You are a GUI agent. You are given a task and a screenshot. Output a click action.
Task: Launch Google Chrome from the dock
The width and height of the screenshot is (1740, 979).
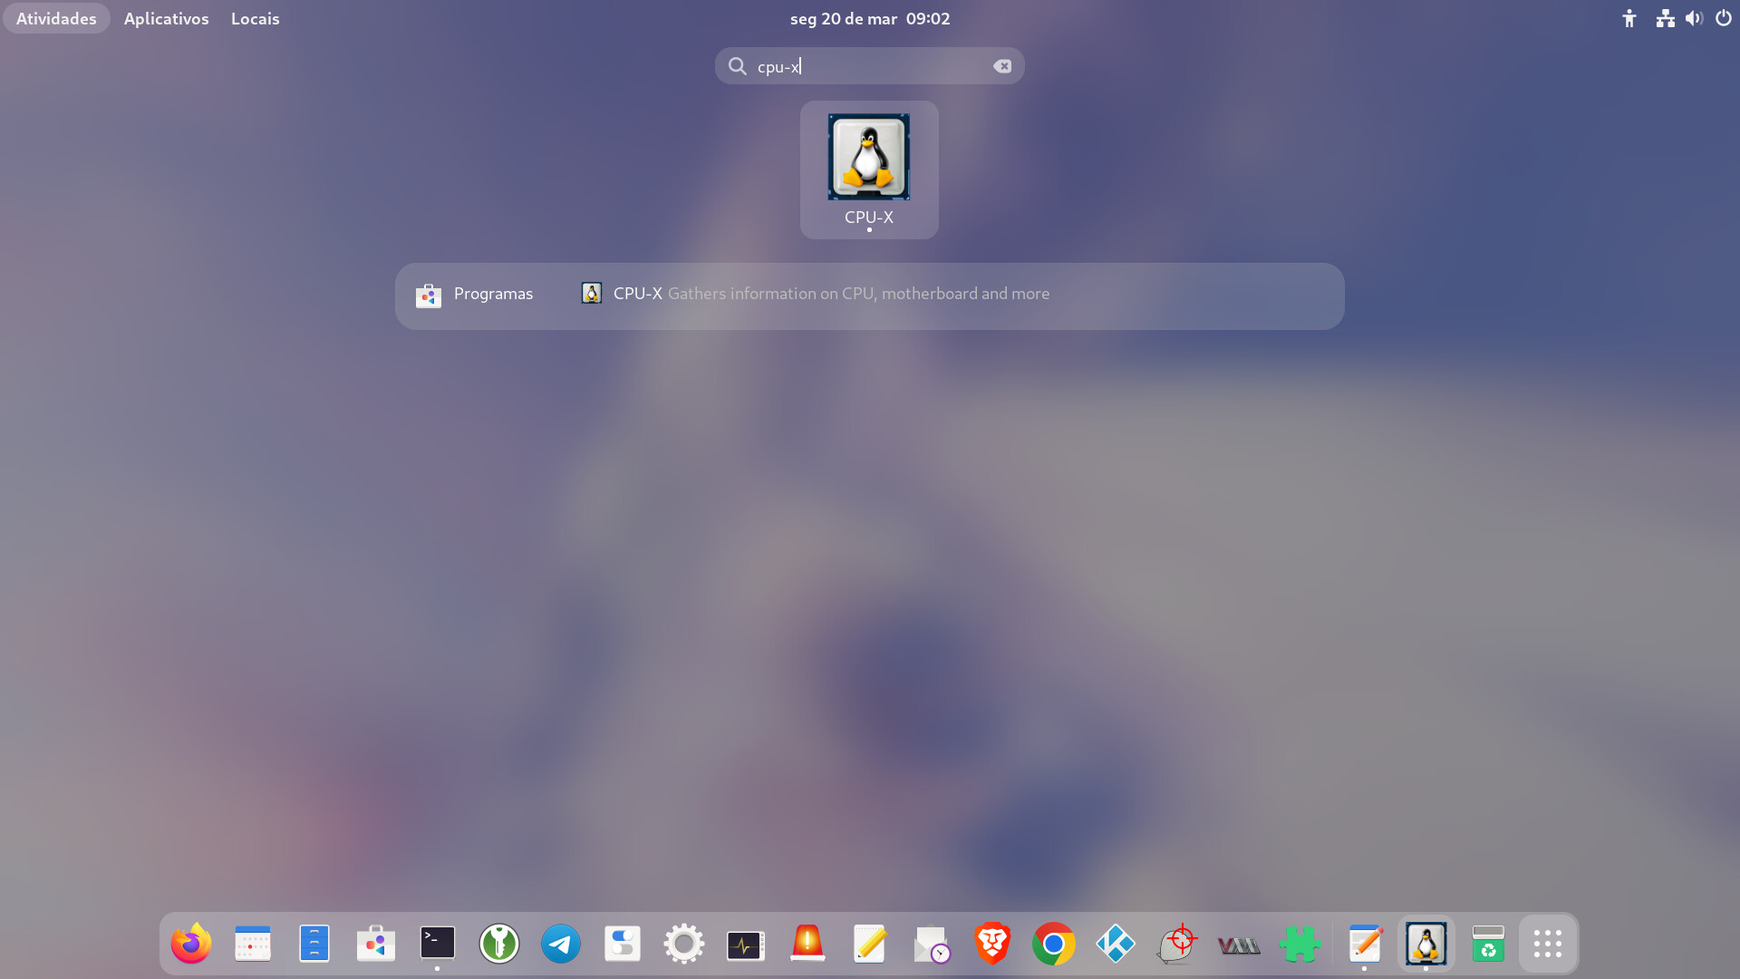[x=1054, y=944]
